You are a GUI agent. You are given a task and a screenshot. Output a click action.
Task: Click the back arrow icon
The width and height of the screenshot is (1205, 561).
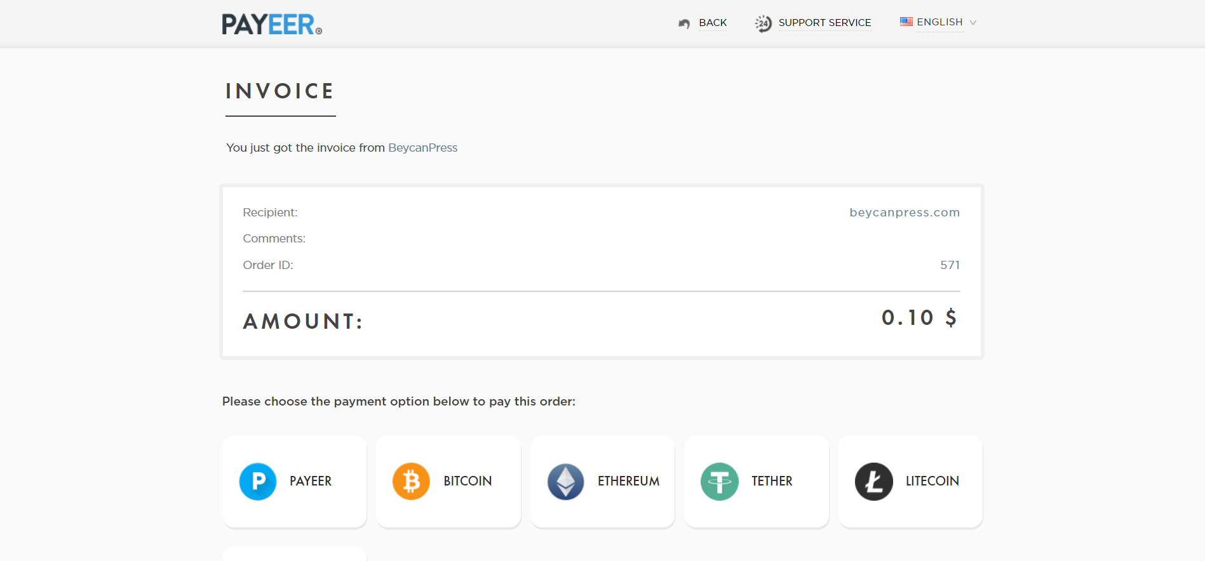click(x=683, y=23)
